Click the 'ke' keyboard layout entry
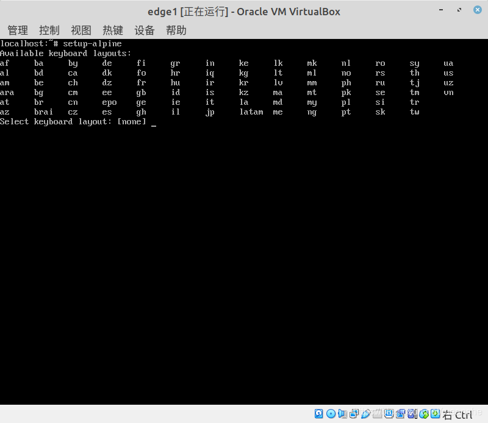This screenshot has width=488, height=423. click(x=243, y=63)
